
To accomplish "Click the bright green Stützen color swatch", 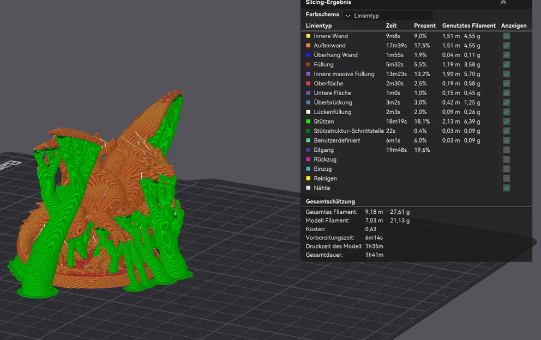I will 308,121.
